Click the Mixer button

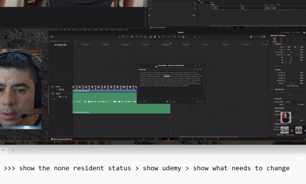pos(297,33)
